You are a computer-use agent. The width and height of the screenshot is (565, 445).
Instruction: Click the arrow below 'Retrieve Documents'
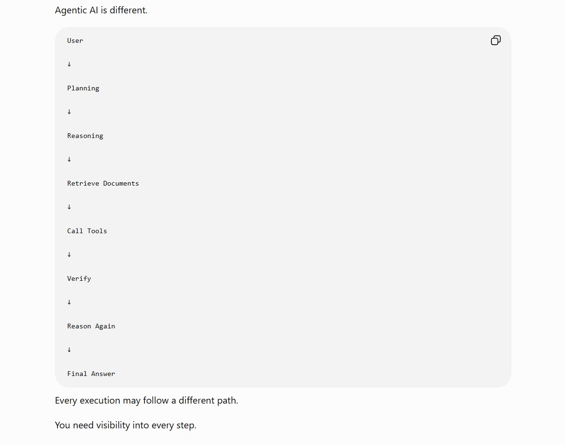(69, 207)
